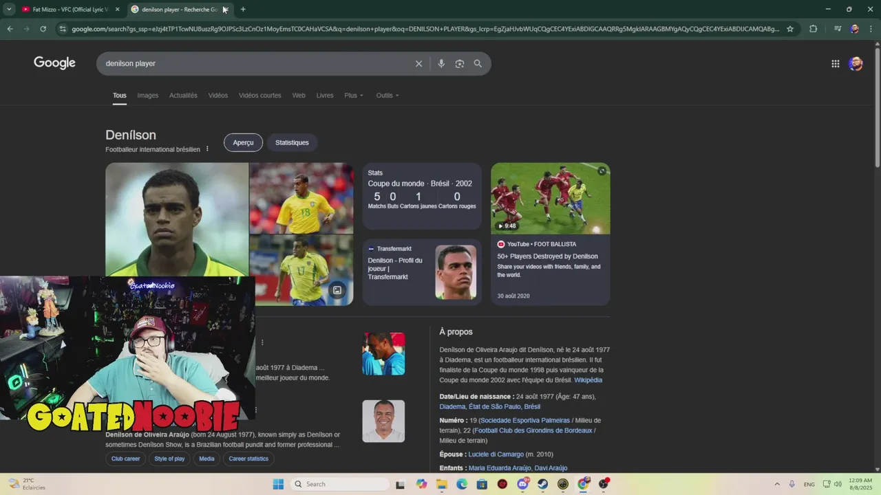Image resolution: width=881 pixels, height=495 pixels.
Task: Open the Chrome profile avatar in the toolbar
Action: coord(854,29)
